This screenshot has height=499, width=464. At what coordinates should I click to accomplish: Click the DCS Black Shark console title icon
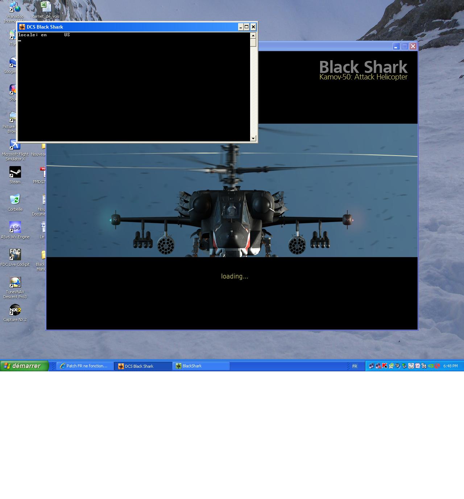22,27
